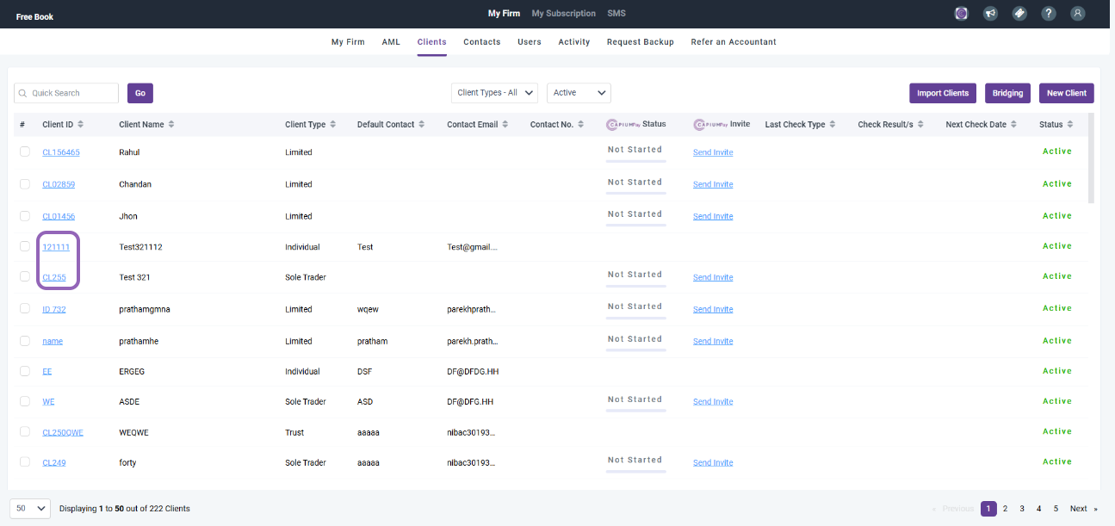
Task: Click the New Client button
Action: [1067, 93]
